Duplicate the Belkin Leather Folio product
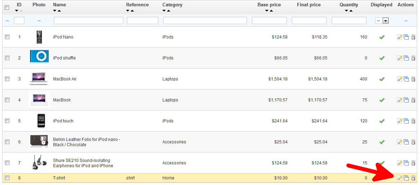Viewport: 420px width, 185px height. coord(406,142)
